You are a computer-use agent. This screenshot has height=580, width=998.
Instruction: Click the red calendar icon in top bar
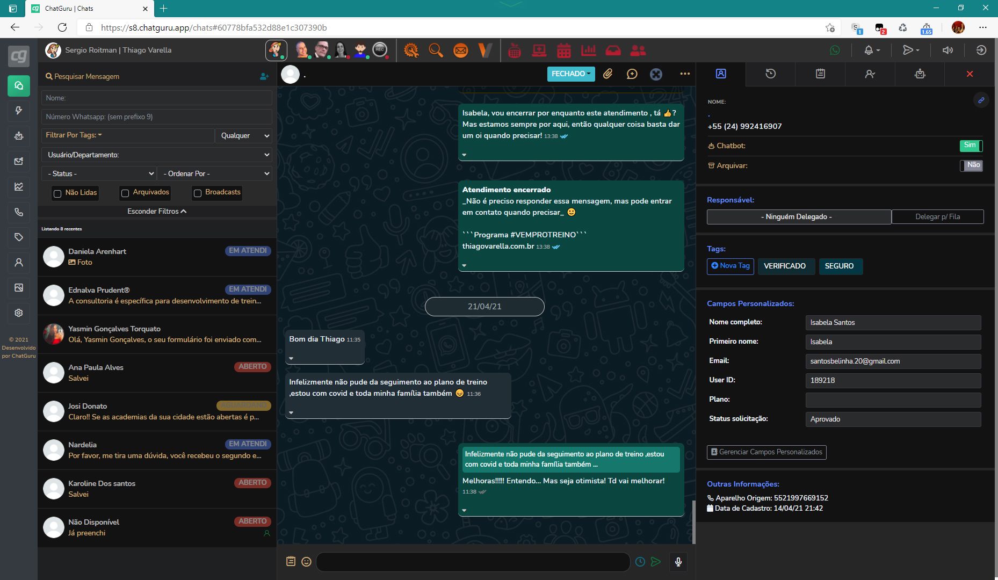pyautogui.click(x=564, y=50)
